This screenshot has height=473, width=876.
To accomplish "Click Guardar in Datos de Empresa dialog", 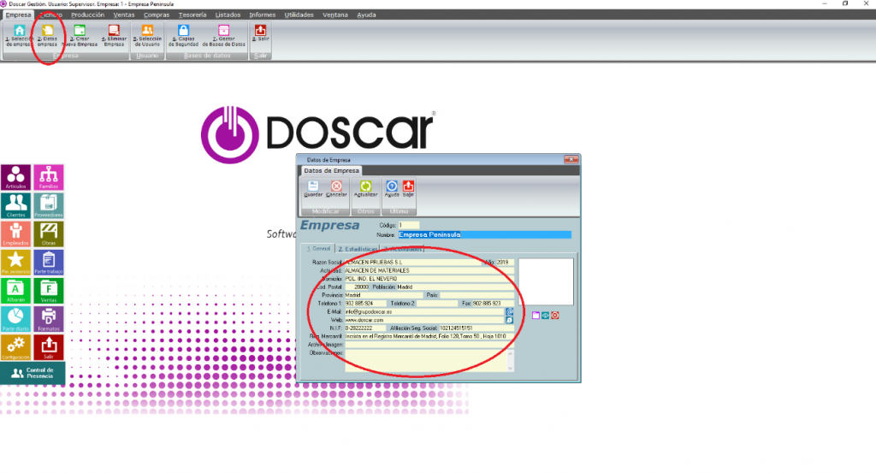I will tap(313, 189).
